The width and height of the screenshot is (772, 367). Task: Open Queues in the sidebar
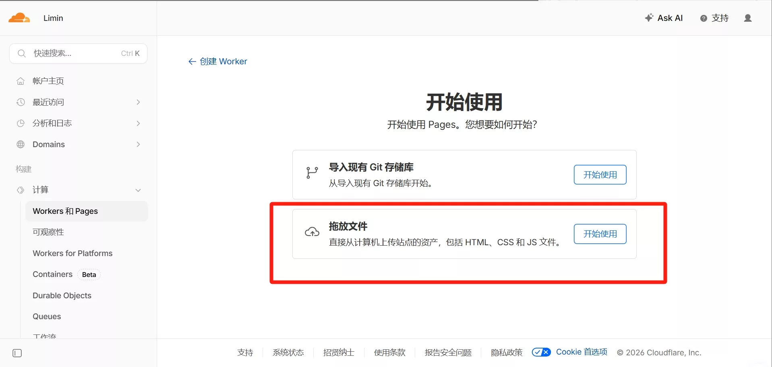47,316
